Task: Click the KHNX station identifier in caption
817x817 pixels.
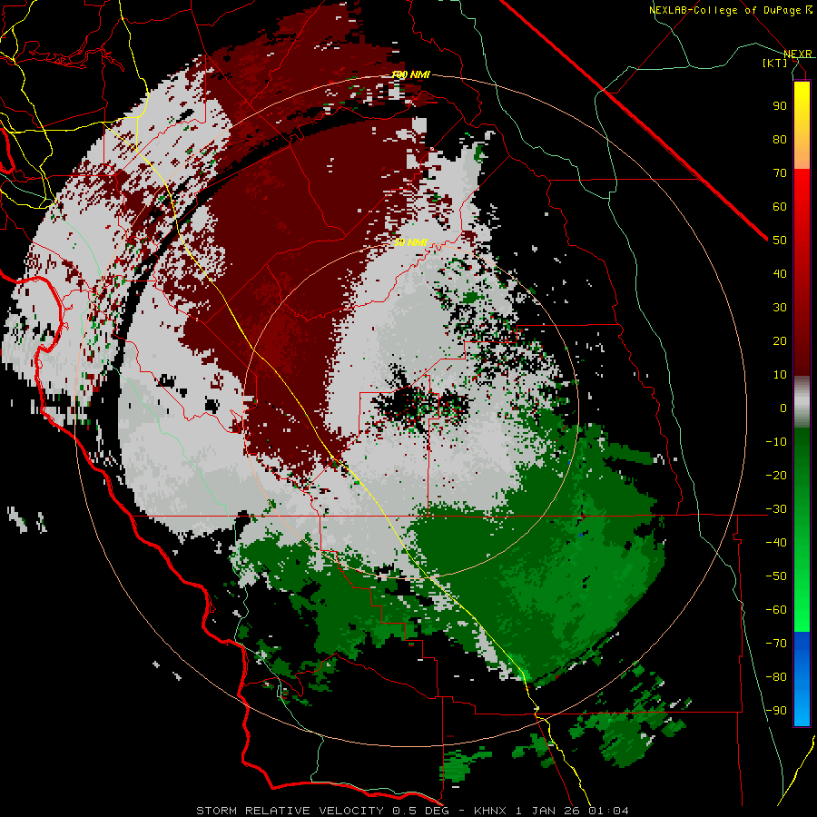Action: (x=490, y=811)
